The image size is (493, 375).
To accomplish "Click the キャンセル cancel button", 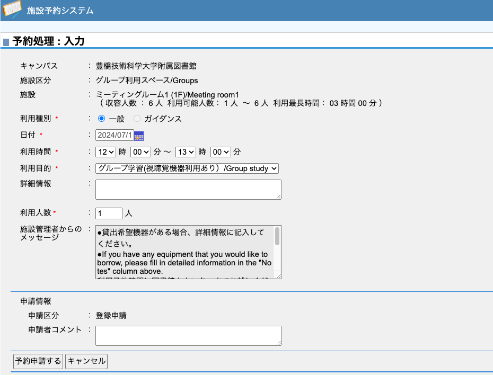I will click(86, 361).
